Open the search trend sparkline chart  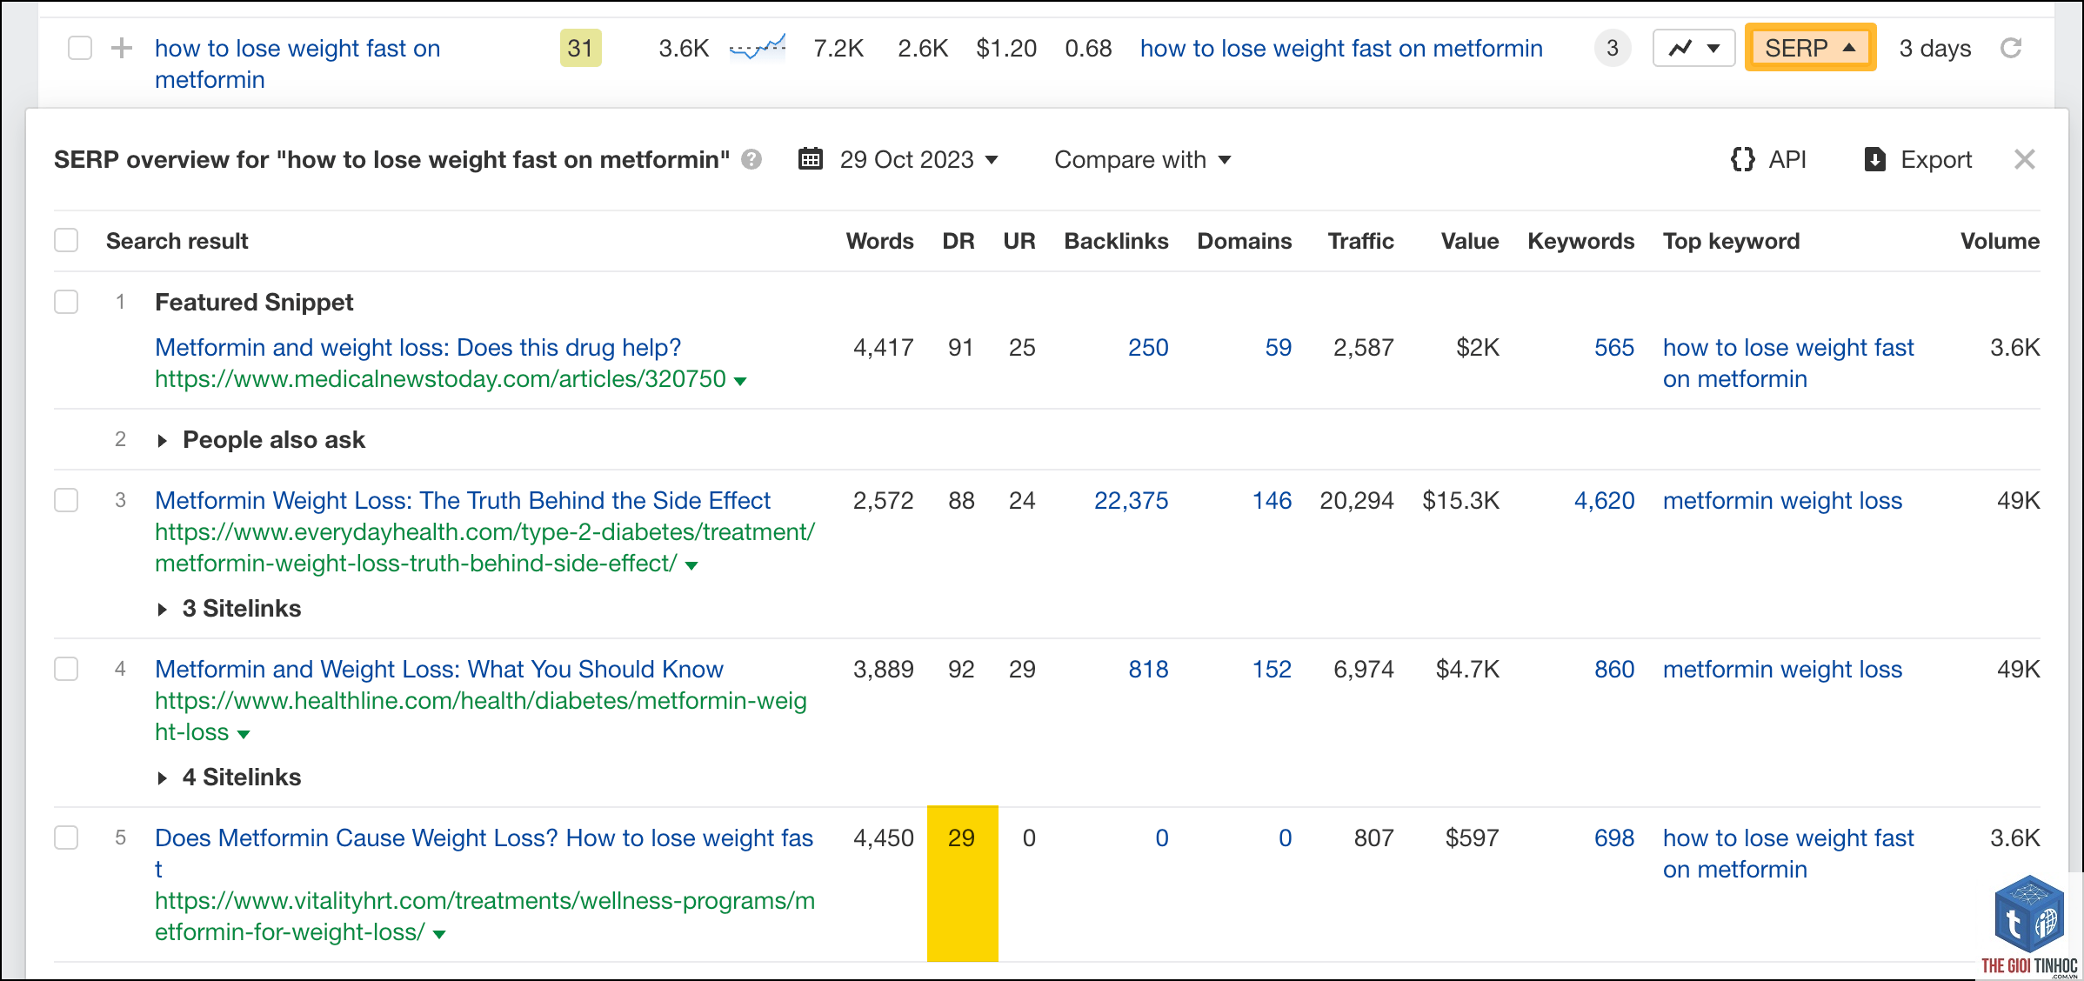pos(758,47)
